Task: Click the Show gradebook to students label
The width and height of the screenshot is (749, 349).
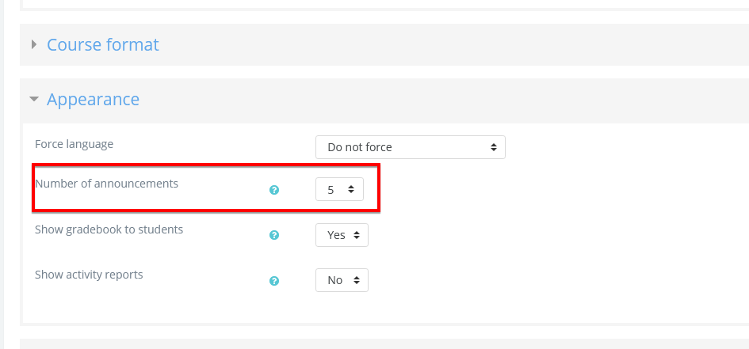Action: [109, 230]
